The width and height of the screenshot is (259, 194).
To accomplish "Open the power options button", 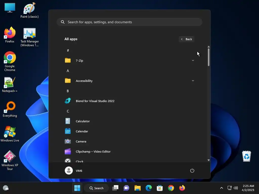I will pyautogui.click(x=192, y=171).
